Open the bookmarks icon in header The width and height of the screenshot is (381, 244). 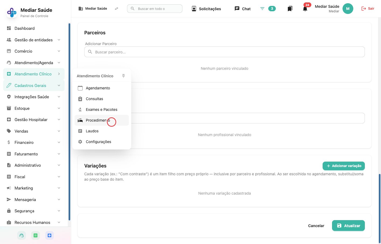pyautogui.click(x=290, y=9)
